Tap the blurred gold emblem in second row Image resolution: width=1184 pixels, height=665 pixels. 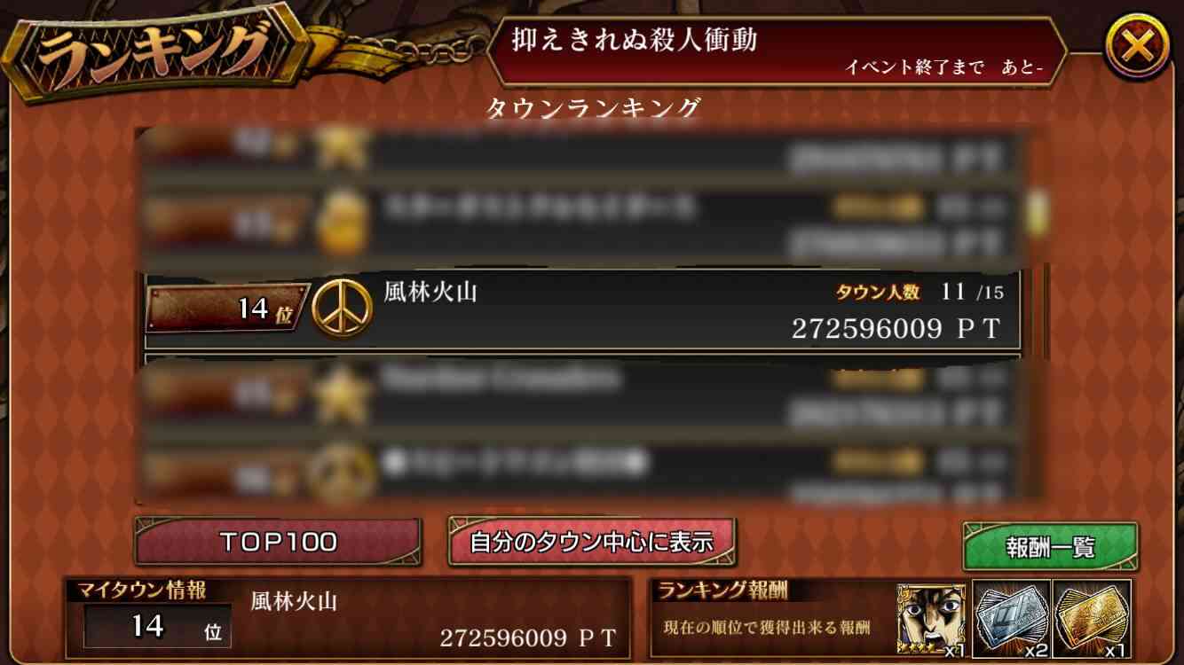343,222
